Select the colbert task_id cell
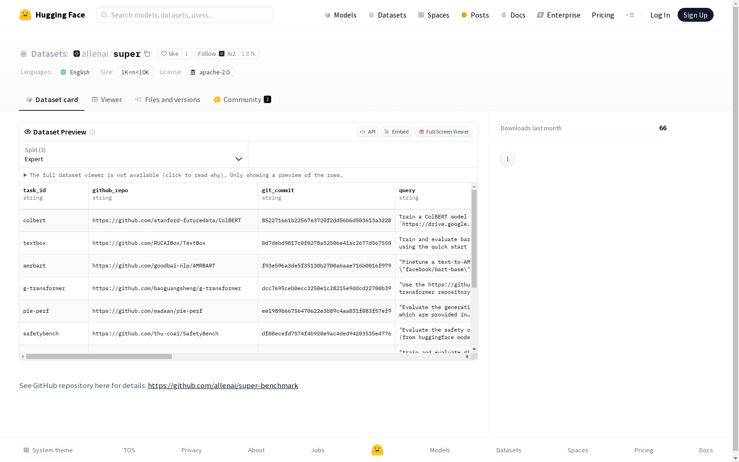Image resolution: width=739 pixels, height=462 pixels. coord(54,220)
